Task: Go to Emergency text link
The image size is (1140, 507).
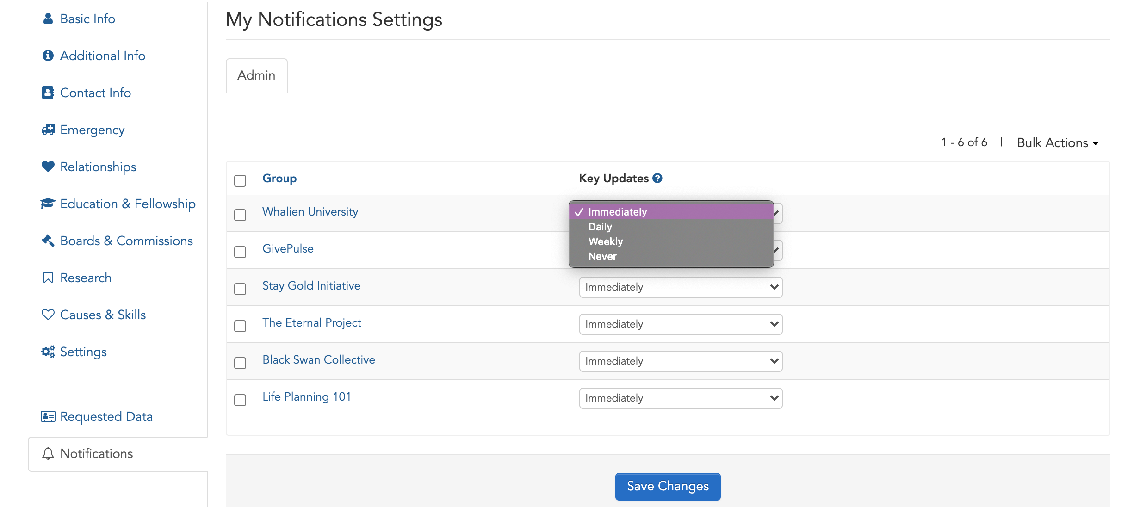Action: point(93,130)
